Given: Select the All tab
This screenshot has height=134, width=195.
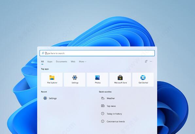Looking at the screenshot, I should pyautogui.click(x=42, y=61).
